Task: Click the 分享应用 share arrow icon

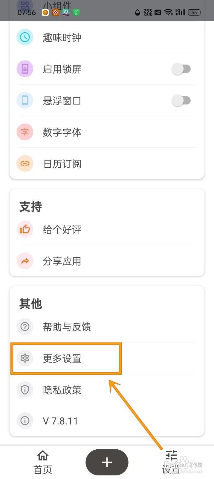Action: pos(25,261)
